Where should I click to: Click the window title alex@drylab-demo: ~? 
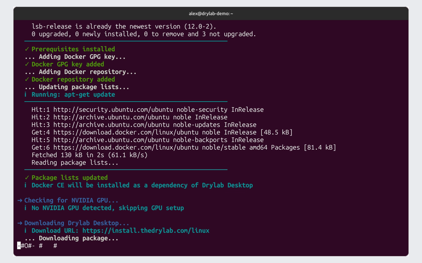211,13
